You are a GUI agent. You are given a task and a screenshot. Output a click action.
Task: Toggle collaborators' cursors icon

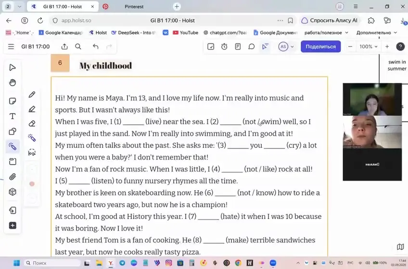coord(265,47)
